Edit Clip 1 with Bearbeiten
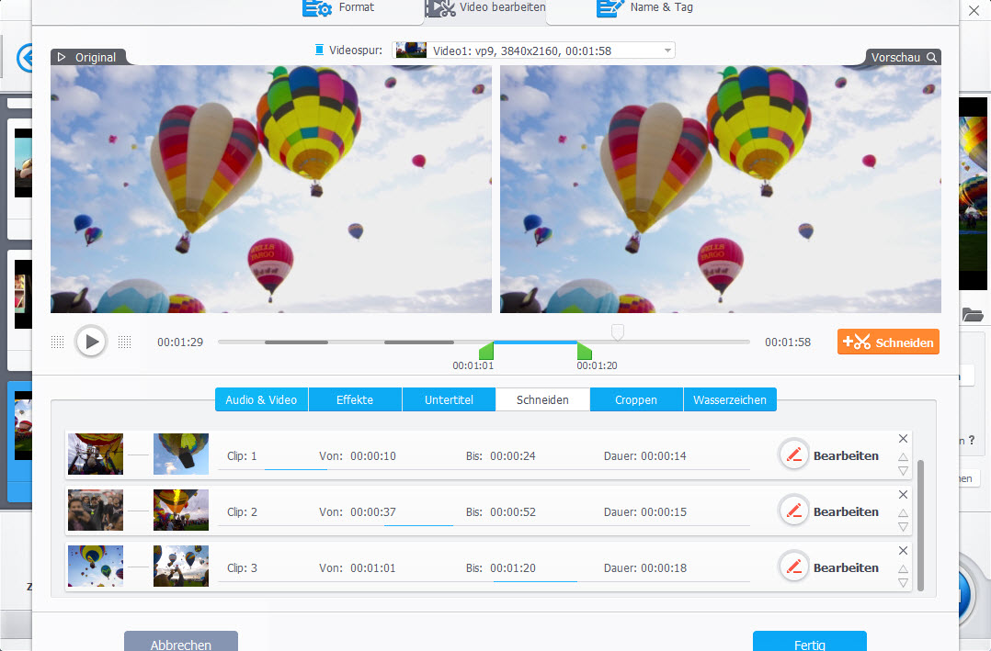The width and height of the screenshot is (991, 651). pyautogui.click(x=828, y=455)
